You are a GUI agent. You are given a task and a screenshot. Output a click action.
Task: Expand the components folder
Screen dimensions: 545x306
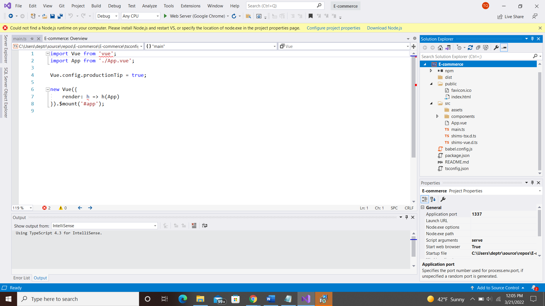(x=437, y=116)
